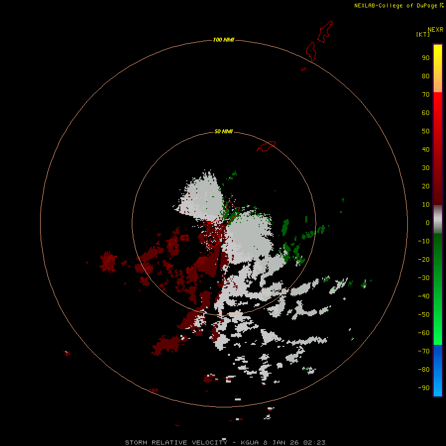
Task: Click the positive 90 scale value
Action: (x=426, y=58)
